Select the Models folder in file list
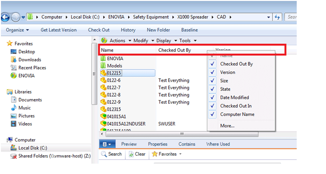This screenshot has height=174, width=326. point(111,66)
